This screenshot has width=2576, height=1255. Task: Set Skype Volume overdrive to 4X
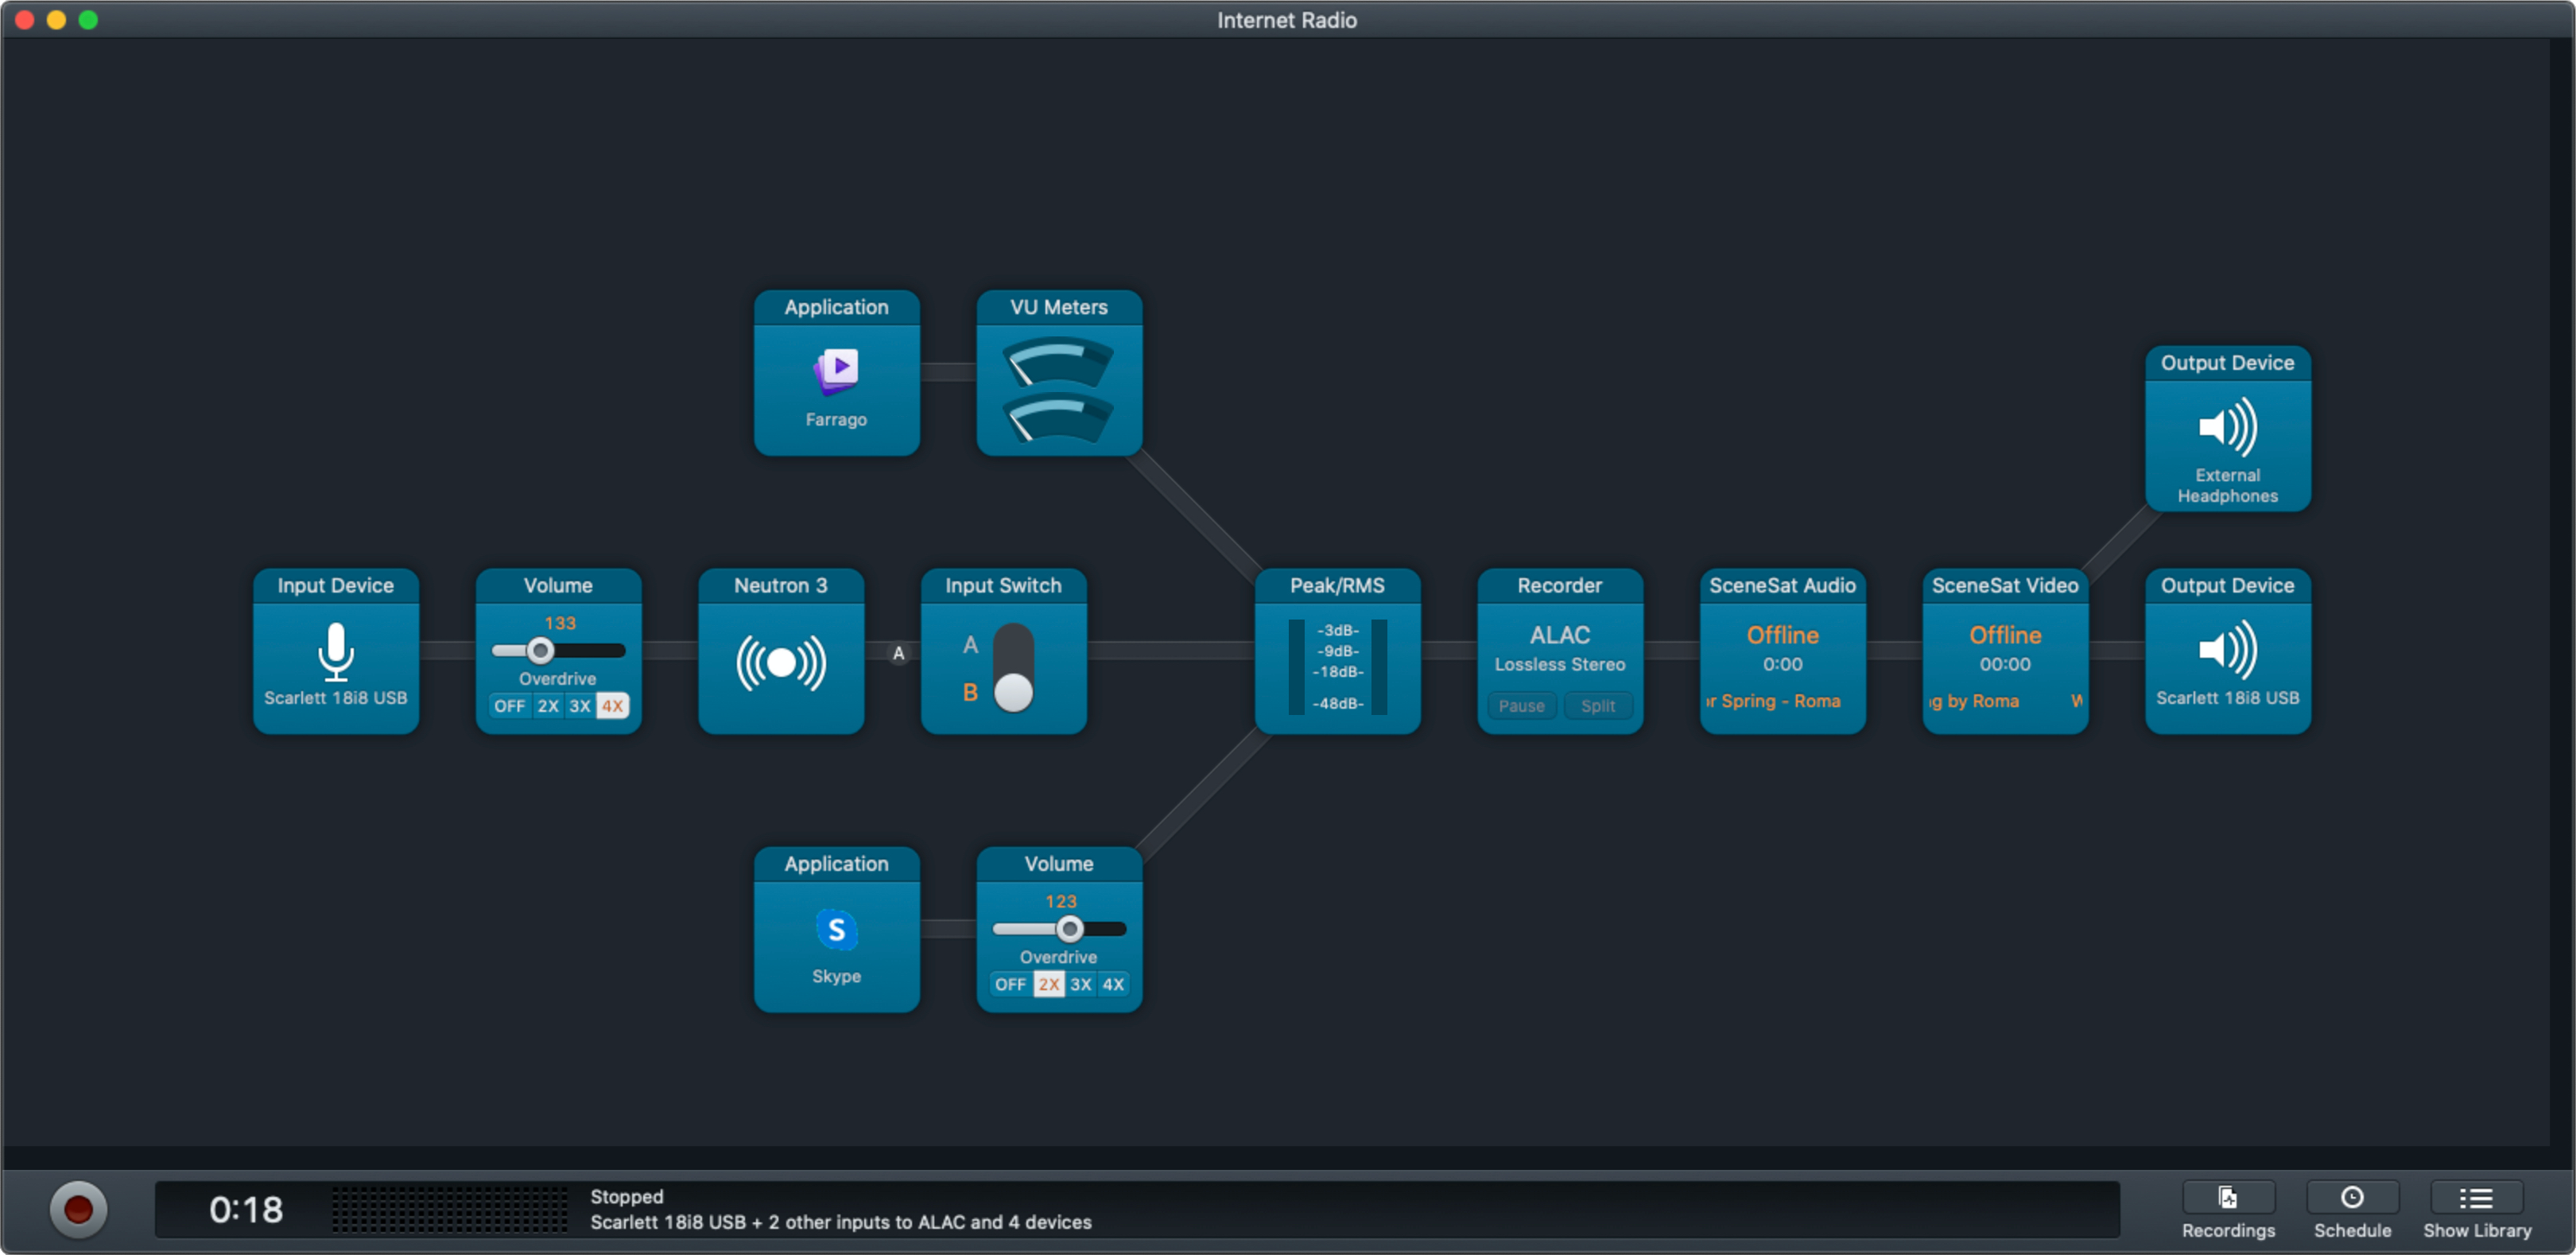(x=1112, y=984)
